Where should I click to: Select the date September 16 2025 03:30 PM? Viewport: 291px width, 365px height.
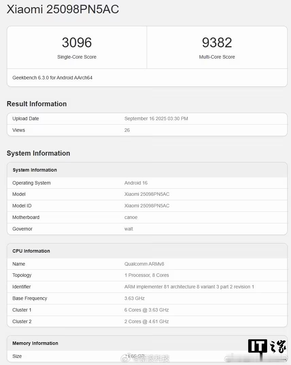(x=156, y=118)
